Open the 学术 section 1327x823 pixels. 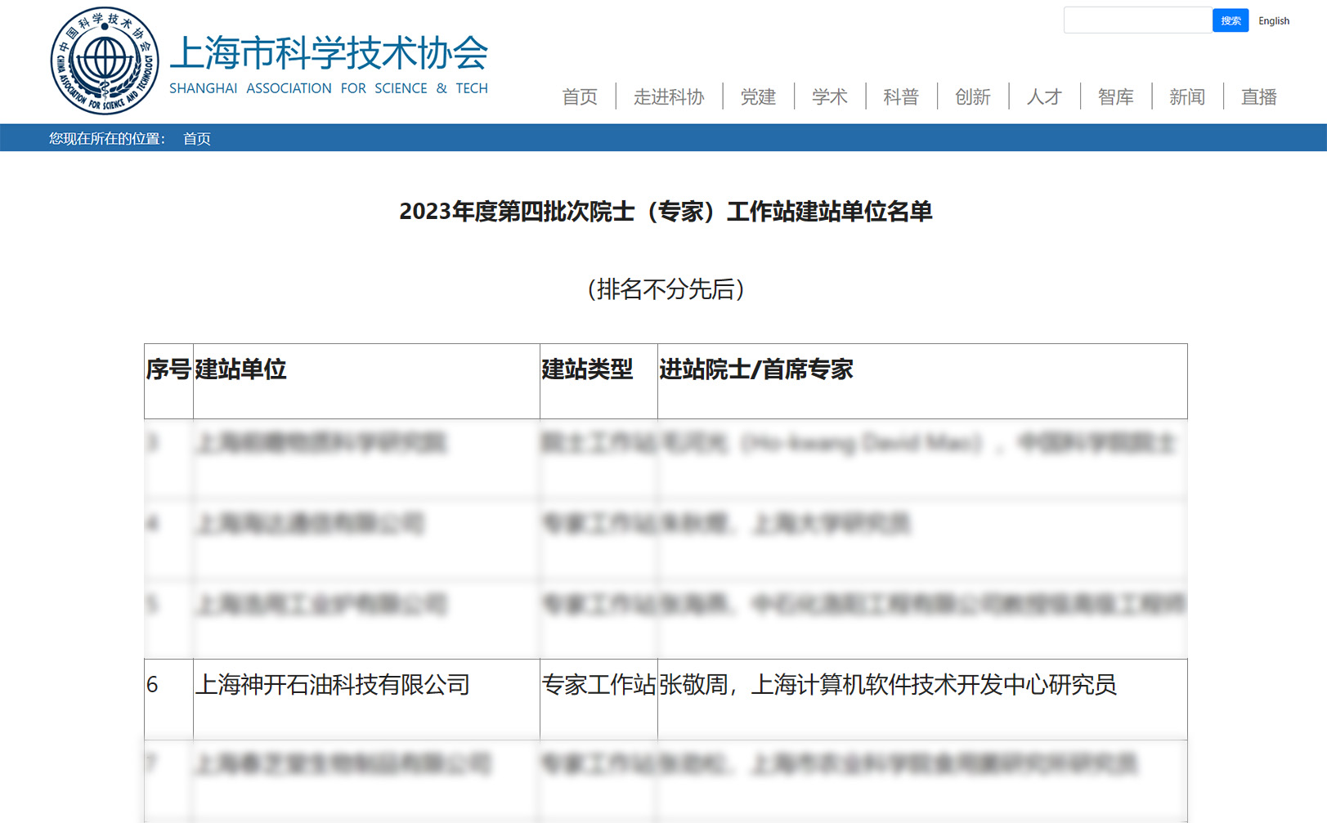829,96
